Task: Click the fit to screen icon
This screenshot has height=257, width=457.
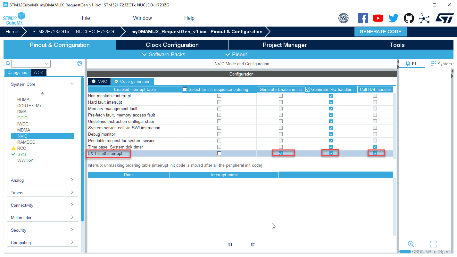Action: [433, 244]
